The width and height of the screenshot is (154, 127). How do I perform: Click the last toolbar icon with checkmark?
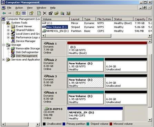[68, 13]
